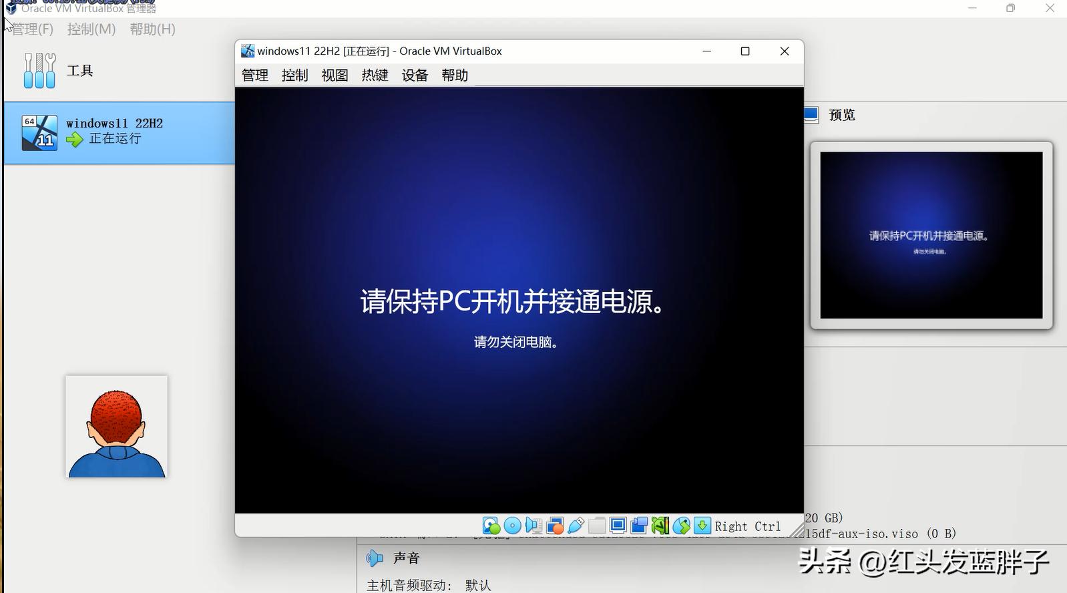Open 控制(M) menu in VirtualBox Manager
Image resolution: width=1067 pixels, height=593 pixels.
coord(91,29)
